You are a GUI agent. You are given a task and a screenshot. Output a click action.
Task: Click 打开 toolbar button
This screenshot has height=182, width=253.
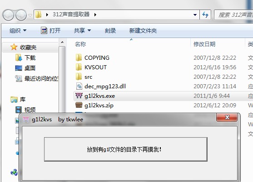coord(51,30)
